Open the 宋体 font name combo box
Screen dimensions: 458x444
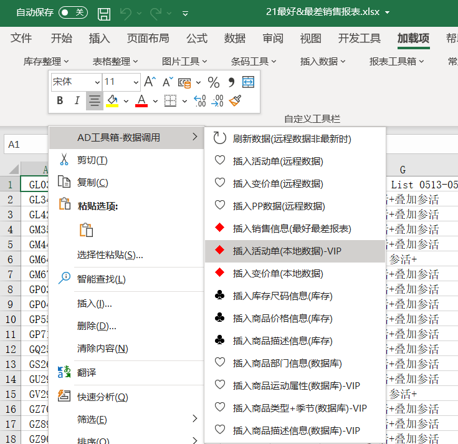pos(76,82)
